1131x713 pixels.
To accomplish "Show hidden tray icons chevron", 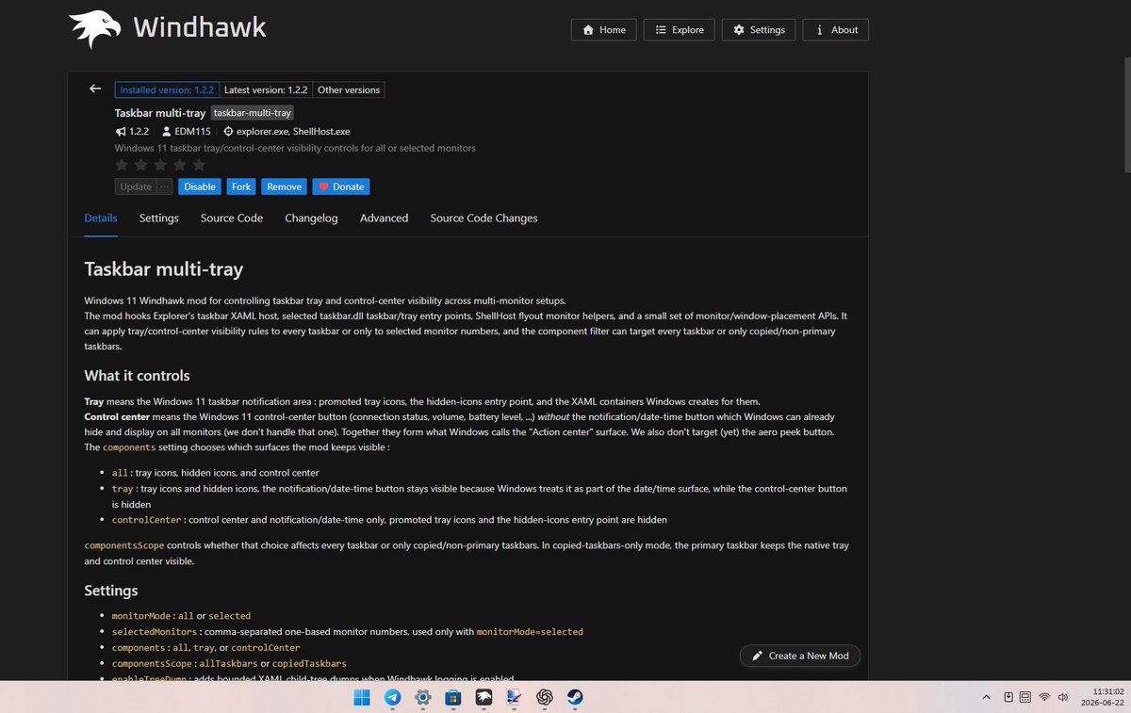I will [x=986, y=697].
